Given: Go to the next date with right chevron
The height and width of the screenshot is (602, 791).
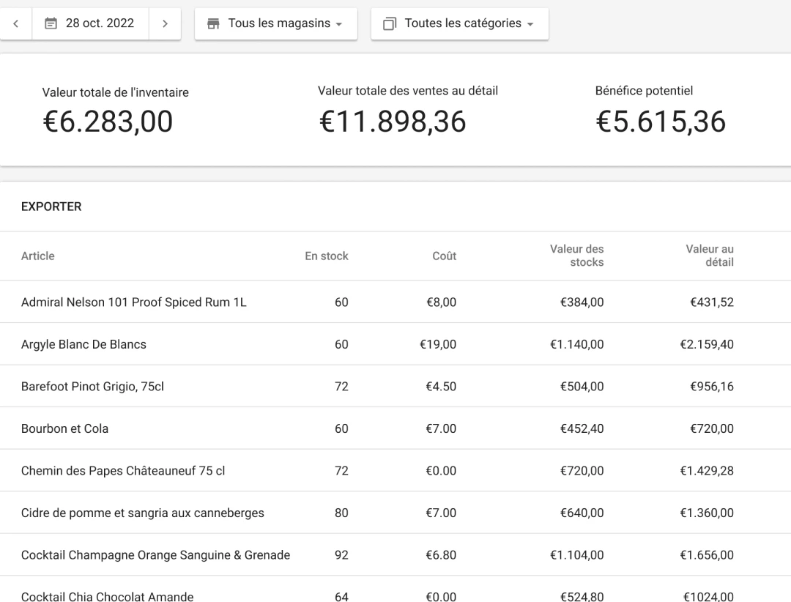Looking at the screenshot, I should (x=165, y=23).
